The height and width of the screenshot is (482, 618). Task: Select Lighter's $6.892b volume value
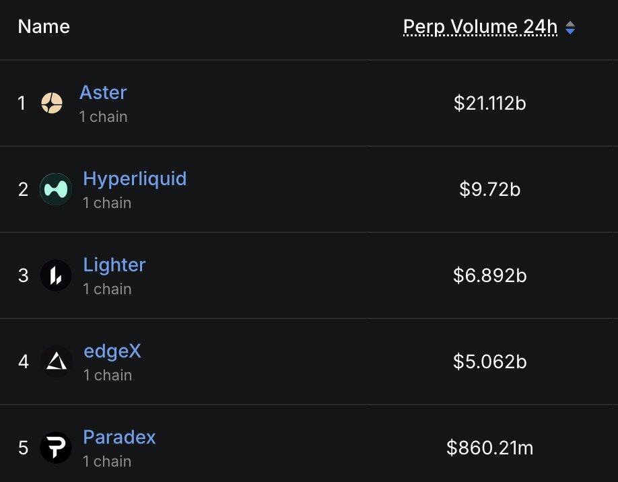[x=490, y=275]
